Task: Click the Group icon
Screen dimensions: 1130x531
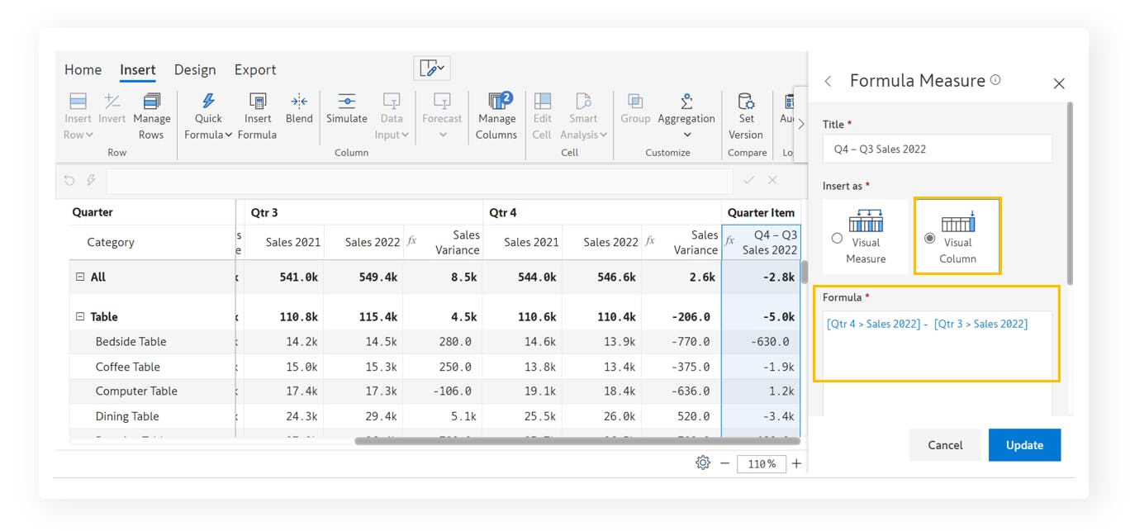Action: click(x=635, y=101)
